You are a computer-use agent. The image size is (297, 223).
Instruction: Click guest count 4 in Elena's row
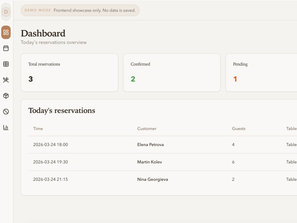click(233, 145)
